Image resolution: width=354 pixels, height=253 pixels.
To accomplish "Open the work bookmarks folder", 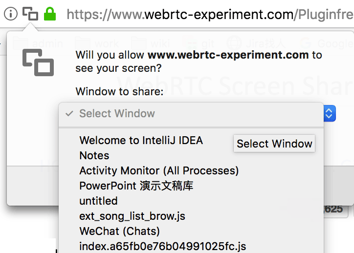I will (x=97, y=43).
